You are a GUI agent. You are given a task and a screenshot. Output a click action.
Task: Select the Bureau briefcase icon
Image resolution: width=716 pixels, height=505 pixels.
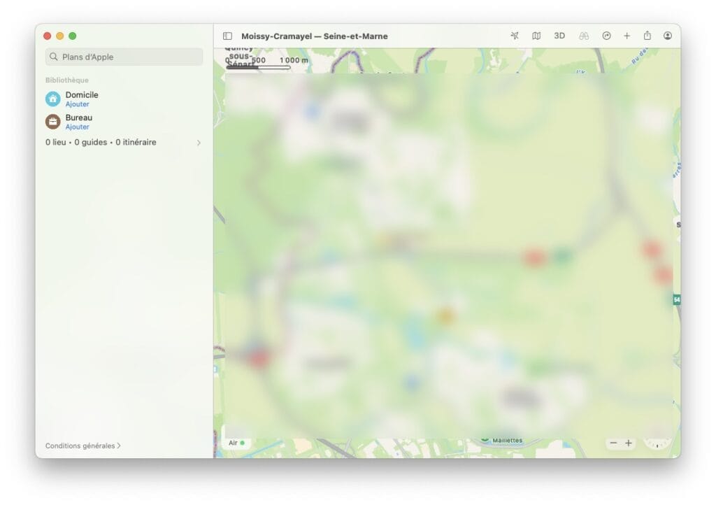click(53, 122)
